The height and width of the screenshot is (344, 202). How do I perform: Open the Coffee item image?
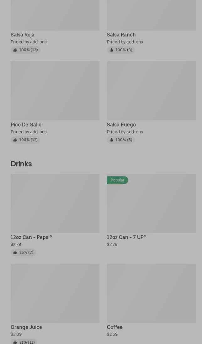(x=151, y=293)
